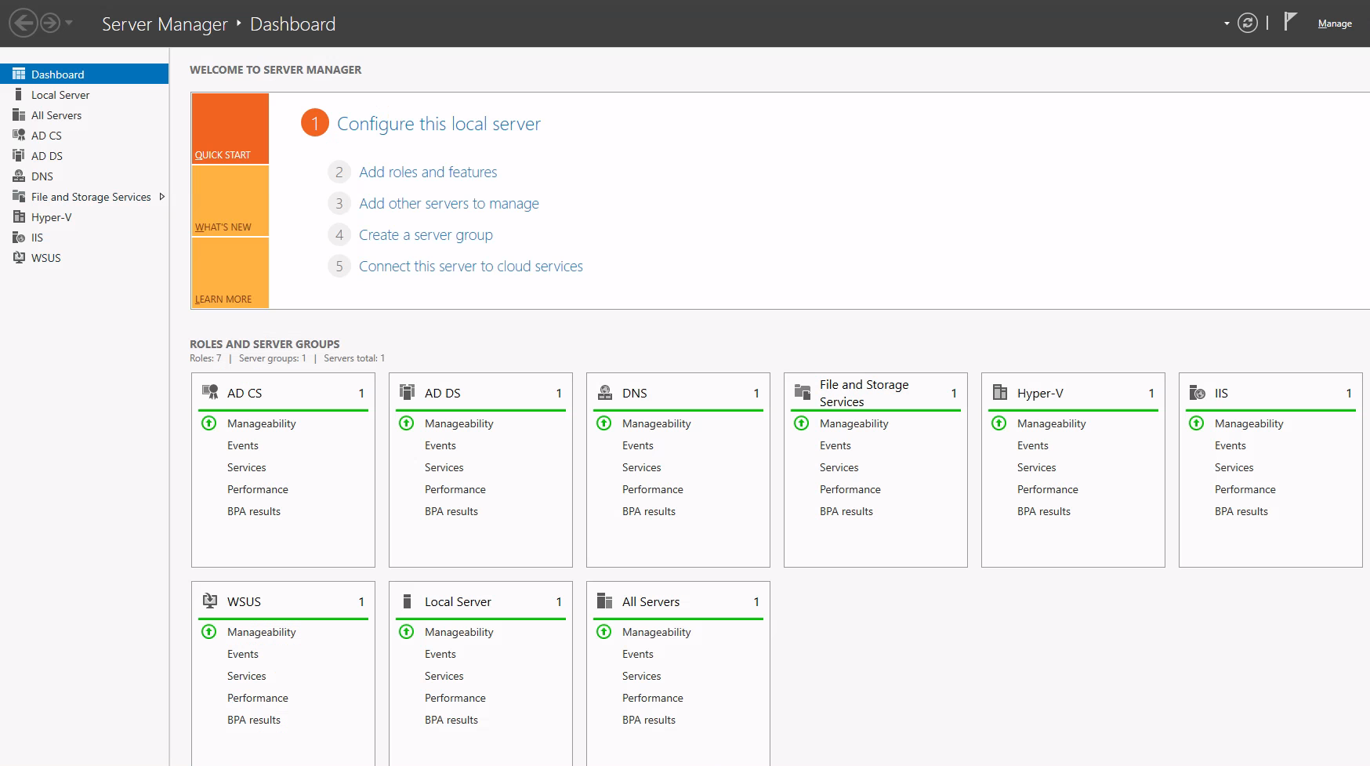Click Create a server group link
The image size is (1370, 766).
point(426,234)
